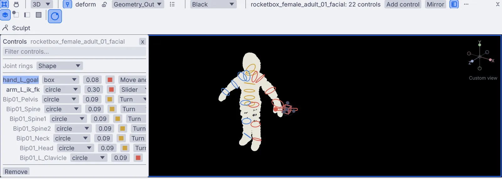Open circle shape dropdown for Bip01_Neck

click(72, 138)
